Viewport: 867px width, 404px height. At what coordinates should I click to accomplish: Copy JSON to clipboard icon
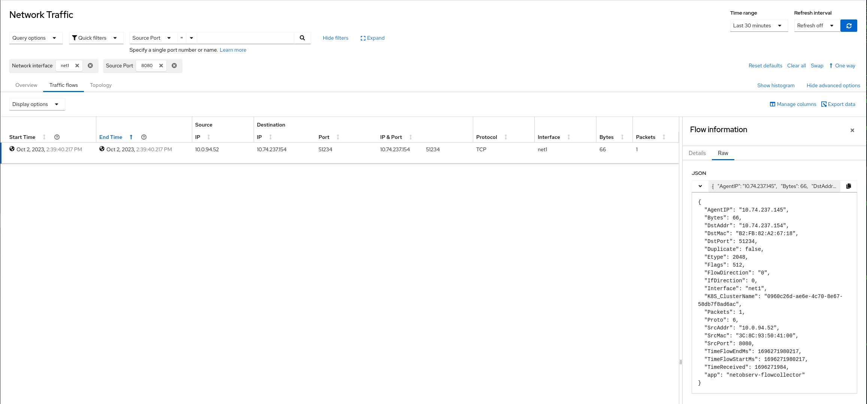(849, 186)
